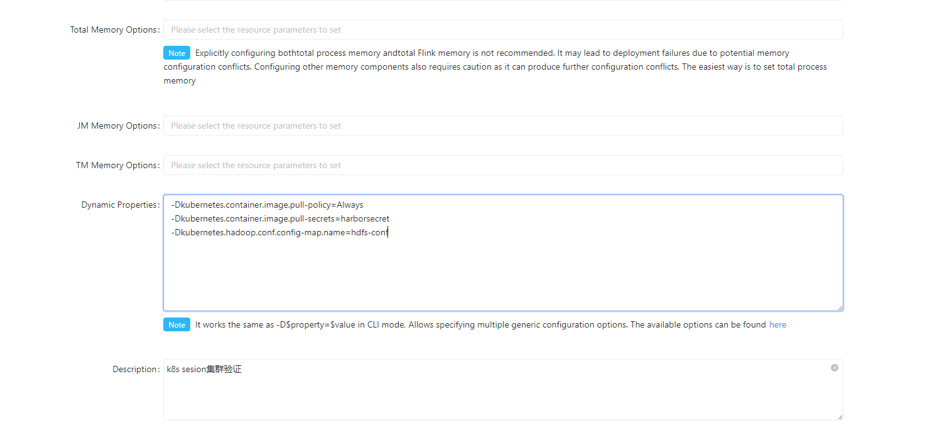
Task: Click the 'TM Memory Options' field label
Action: [117, 165]
